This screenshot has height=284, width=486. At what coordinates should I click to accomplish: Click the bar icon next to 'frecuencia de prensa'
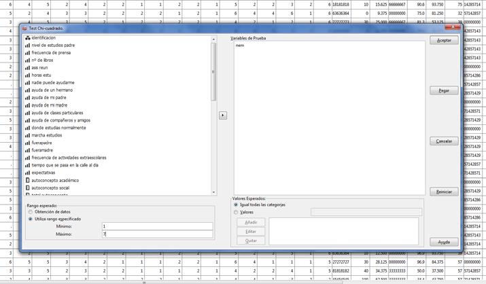click(28, 53)
